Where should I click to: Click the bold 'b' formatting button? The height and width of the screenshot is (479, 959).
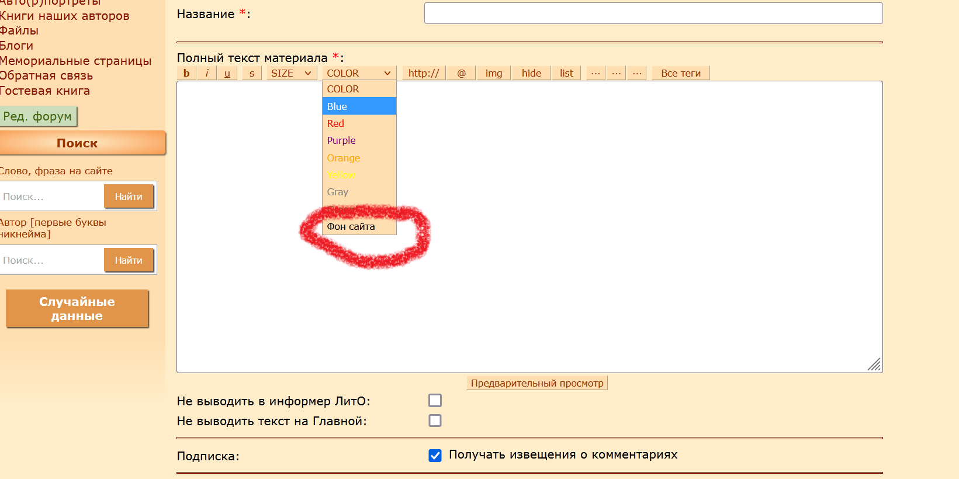(x=186, y=73)
